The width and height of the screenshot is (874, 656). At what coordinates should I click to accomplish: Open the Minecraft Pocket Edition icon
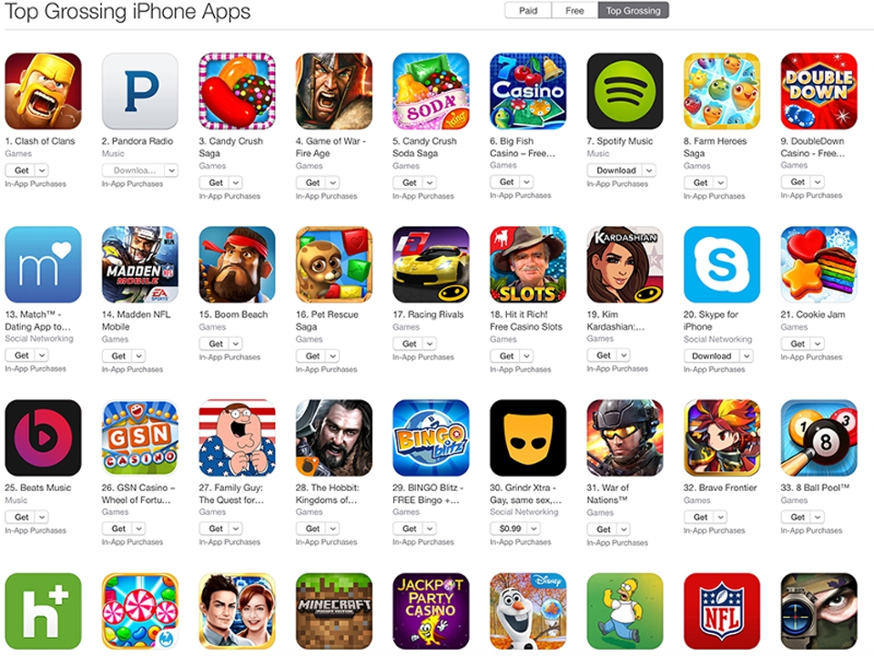[334, 610]
